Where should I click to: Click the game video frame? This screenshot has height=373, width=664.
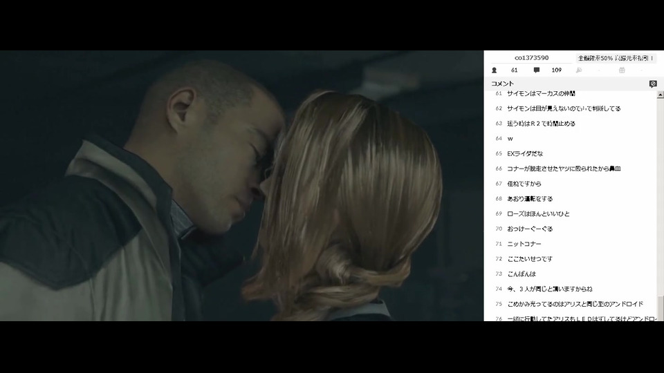click(x=241, y=186)
